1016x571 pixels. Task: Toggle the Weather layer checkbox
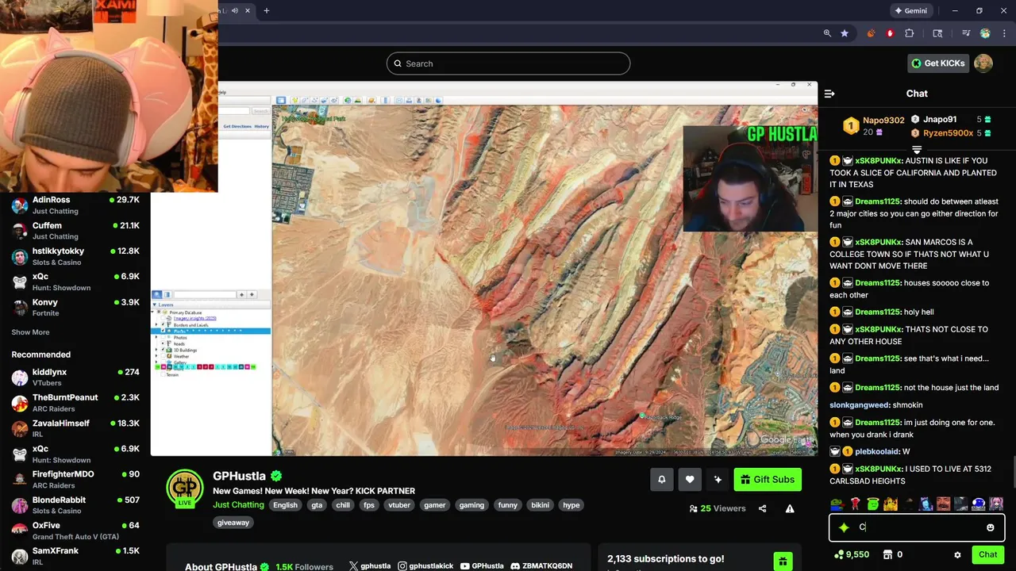click(163, 356)
